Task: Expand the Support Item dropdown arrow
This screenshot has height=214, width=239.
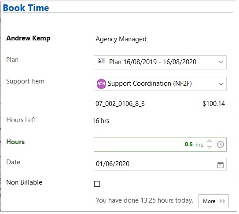Action: point(221,84)
